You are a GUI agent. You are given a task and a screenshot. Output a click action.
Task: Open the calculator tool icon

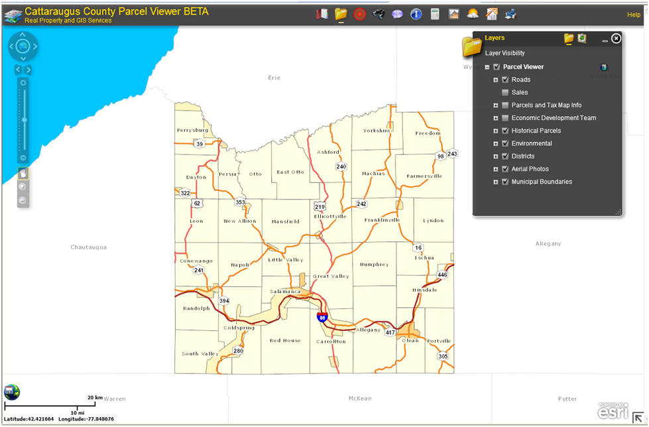click(x=435, y=15)
